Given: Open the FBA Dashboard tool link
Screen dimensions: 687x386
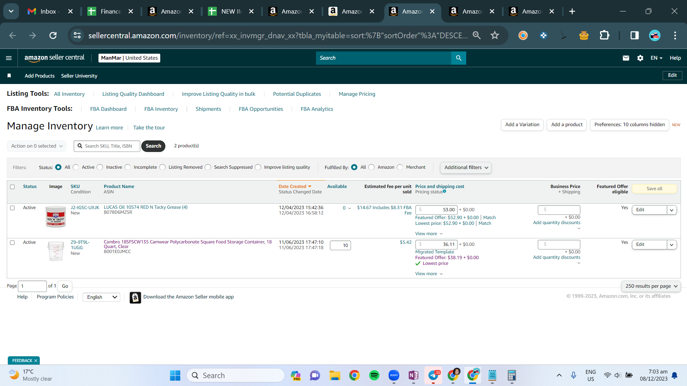Looking at the screenshot, I should pyautogui.click(x=108, y=109).
